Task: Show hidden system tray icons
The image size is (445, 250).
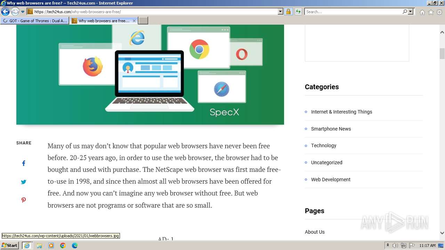Action: [x=388, y=245]
